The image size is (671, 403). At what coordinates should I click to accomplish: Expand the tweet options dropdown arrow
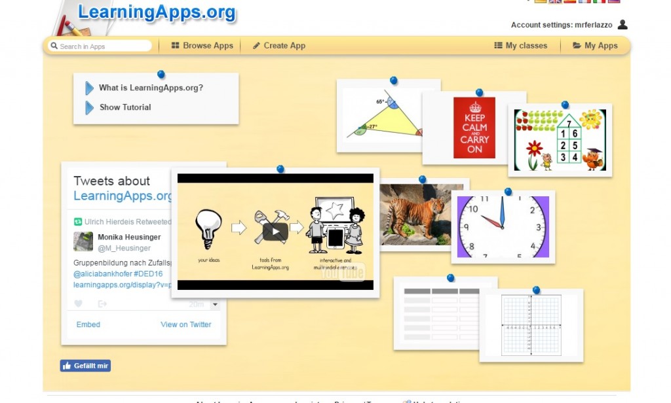tap(215, 304)
